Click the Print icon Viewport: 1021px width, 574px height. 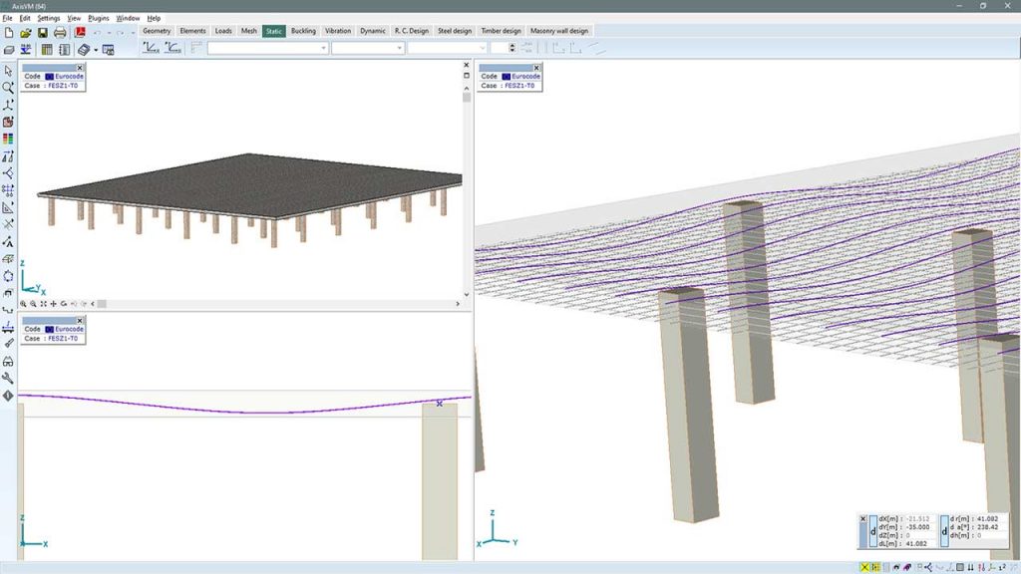59,31
